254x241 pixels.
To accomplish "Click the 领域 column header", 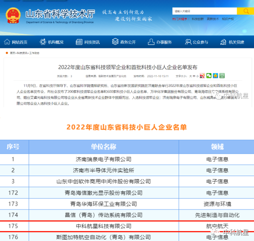I will [217, 147].
